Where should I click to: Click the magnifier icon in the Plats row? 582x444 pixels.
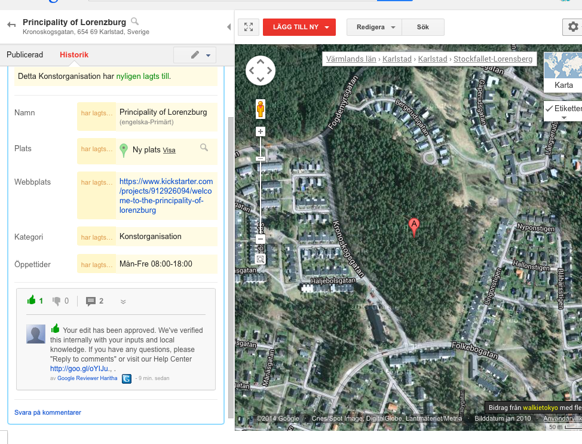204,148
